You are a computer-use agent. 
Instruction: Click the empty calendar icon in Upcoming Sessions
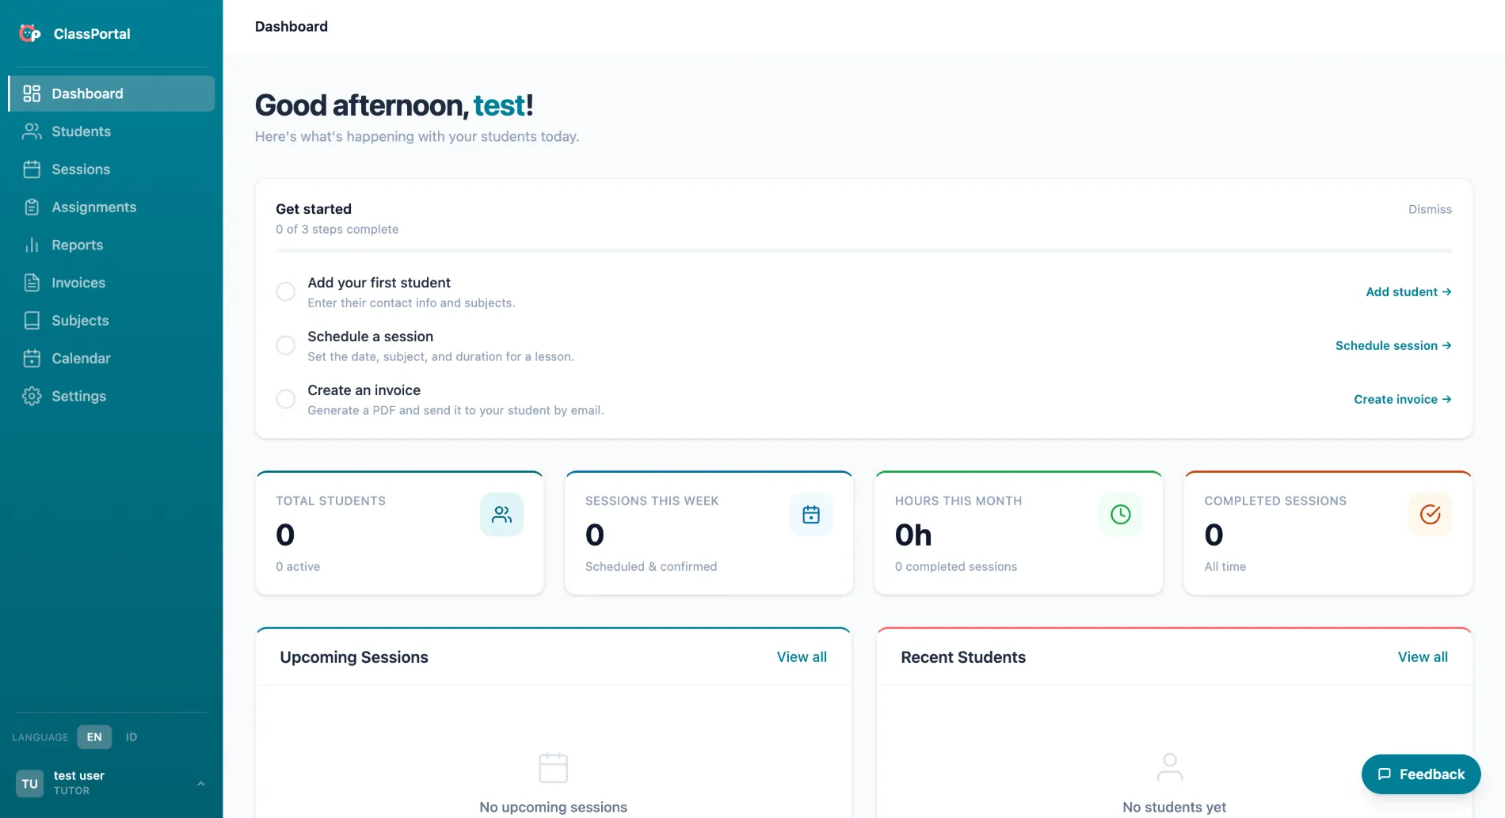(x=553, y=767)
